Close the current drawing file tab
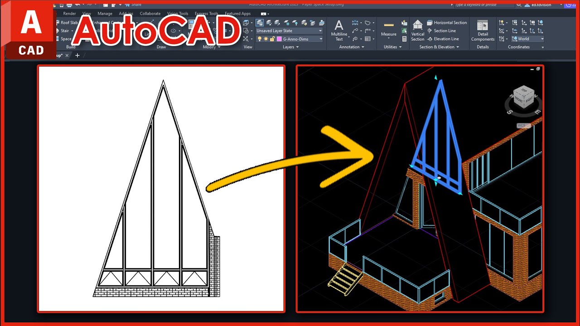Screen dimensions: 580x326 point(67,55)
